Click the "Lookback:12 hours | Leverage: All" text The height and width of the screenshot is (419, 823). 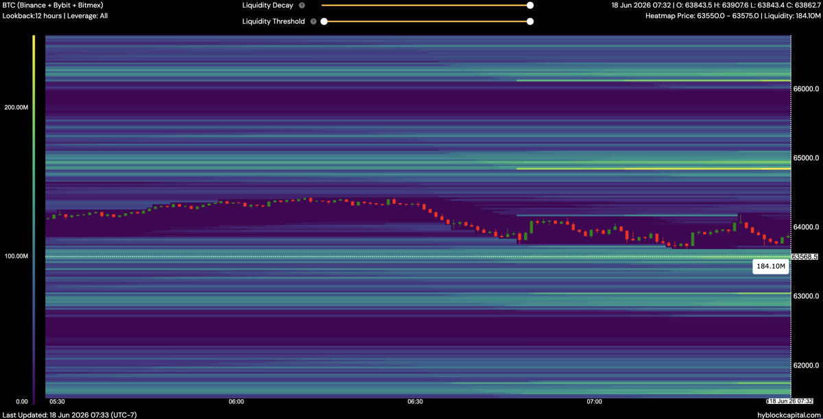[56, 15]
